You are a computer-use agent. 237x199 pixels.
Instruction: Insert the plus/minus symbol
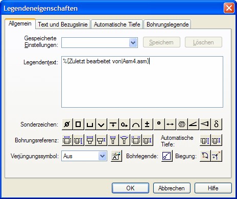tap(148, 125)
